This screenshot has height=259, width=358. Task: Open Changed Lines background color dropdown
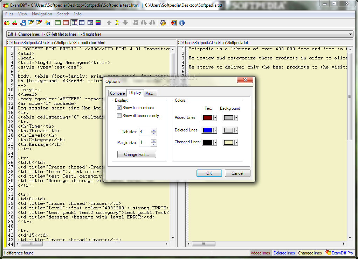click(236, 142)
